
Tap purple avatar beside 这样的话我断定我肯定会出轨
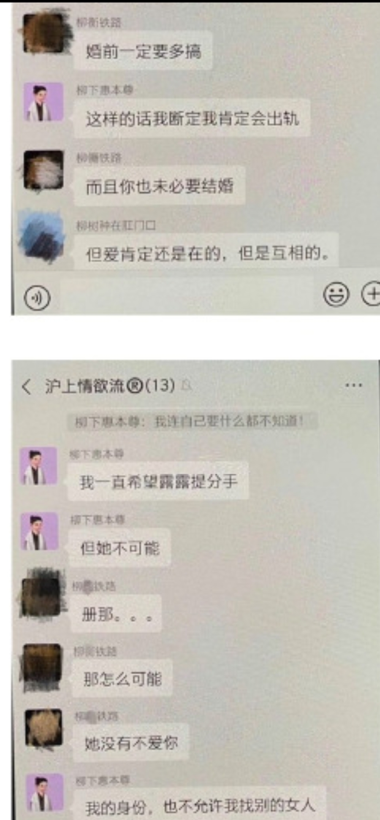(44, 102)
